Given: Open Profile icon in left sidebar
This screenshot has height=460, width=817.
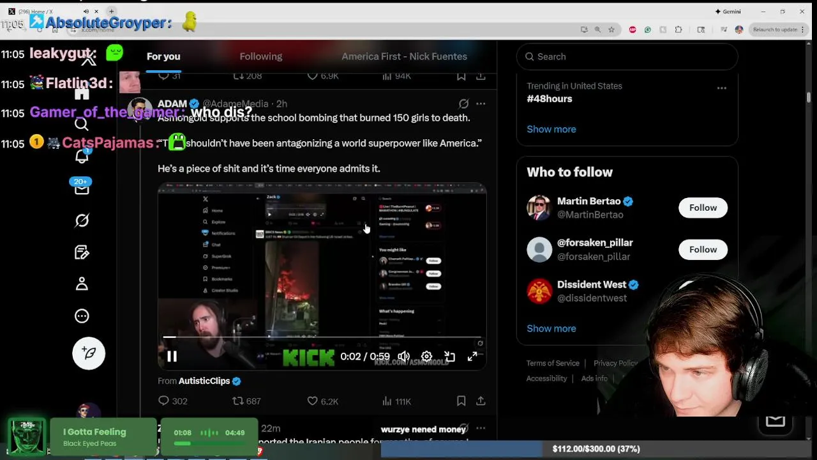Looking at the screenshot, I should click(82, 284).
